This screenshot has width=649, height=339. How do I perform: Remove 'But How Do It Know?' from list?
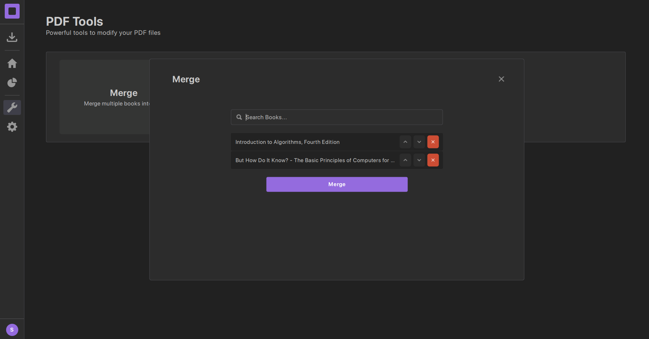[x=433, y=160]
